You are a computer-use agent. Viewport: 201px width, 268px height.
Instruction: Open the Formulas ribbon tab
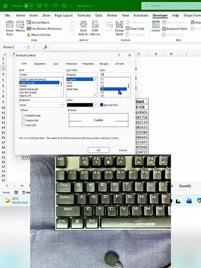[84, 15]
